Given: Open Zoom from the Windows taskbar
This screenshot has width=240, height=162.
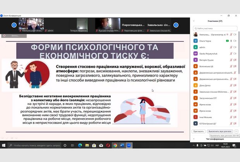Looking at the screenshot, I should pos(129,145).
